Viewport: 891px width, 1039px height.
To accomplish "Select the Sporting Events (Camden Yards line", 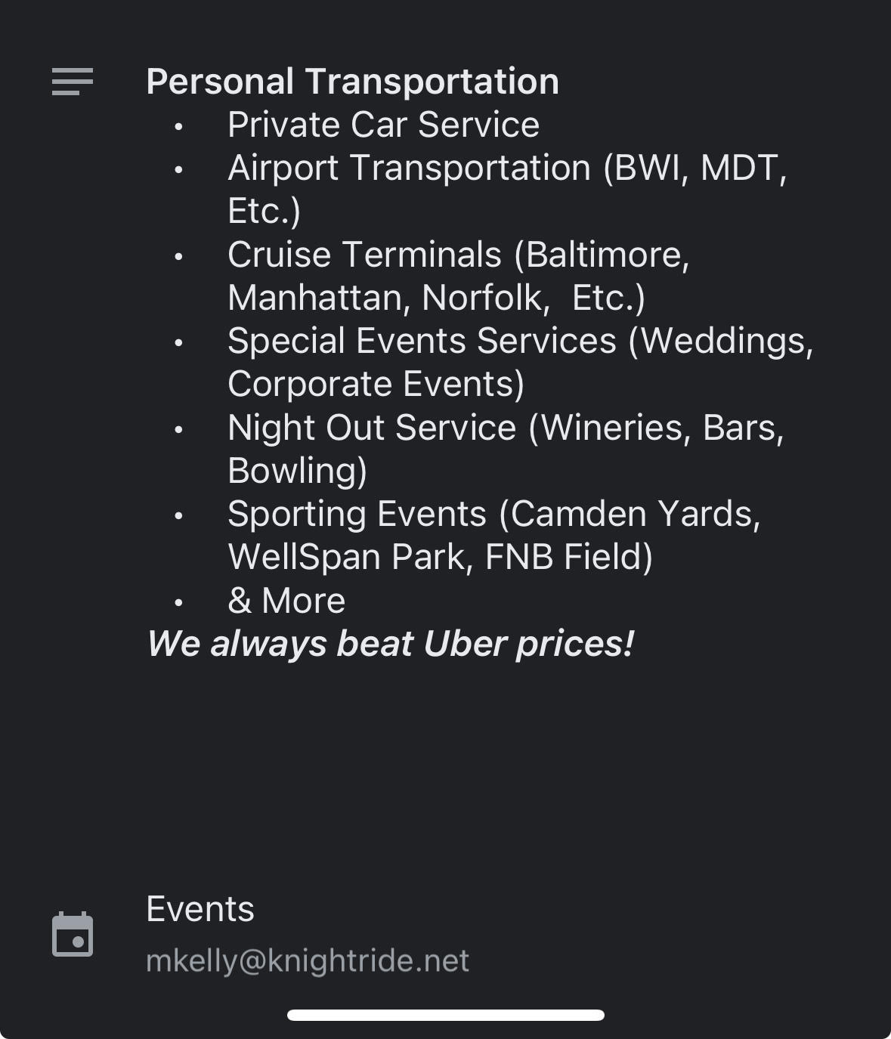I will click(493, 514).
